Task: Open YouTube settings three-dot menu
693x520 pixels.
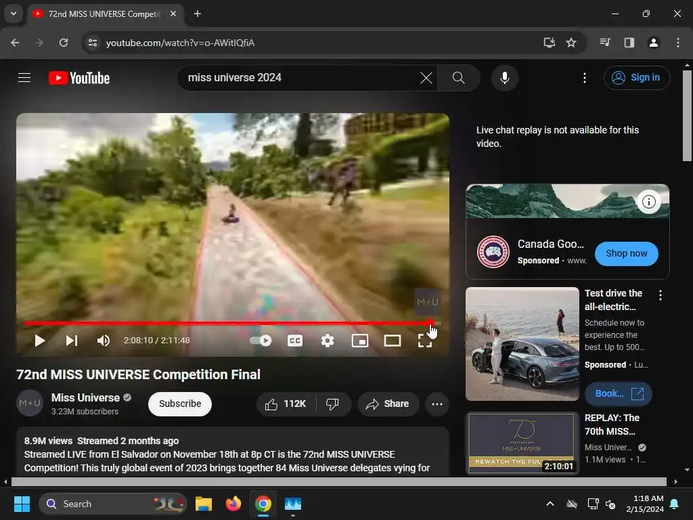Action: pyautogui.click(x=584, y=78)
